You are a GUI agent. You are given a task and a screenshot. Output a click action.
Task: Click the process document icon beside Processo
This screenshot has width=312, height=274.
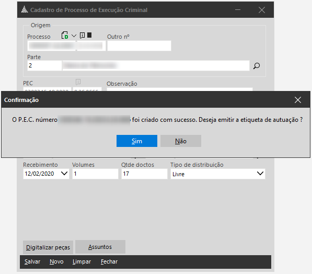click(x=65, y=35)
